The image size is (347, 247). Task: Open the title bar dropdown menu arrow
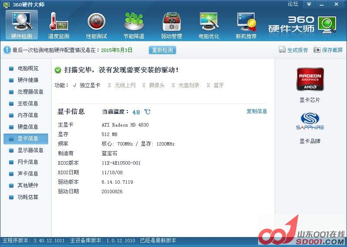[309, 4]
